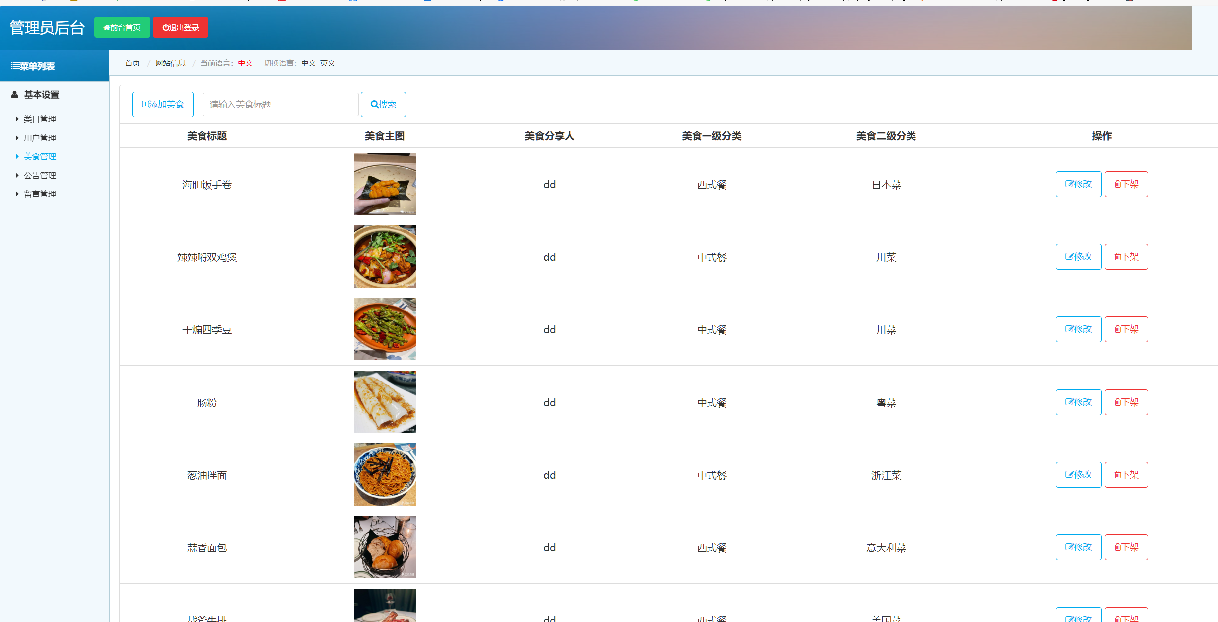Click the 意大利菜 category cell

(886, 548)
